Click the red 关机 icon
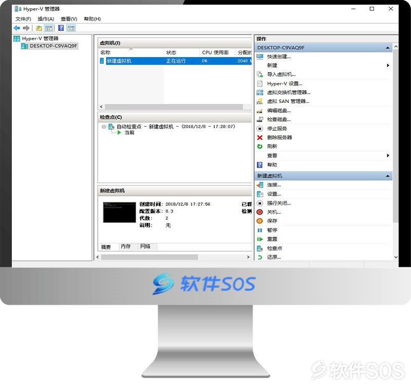The image size is (411, 386). [x=260, y=212]
